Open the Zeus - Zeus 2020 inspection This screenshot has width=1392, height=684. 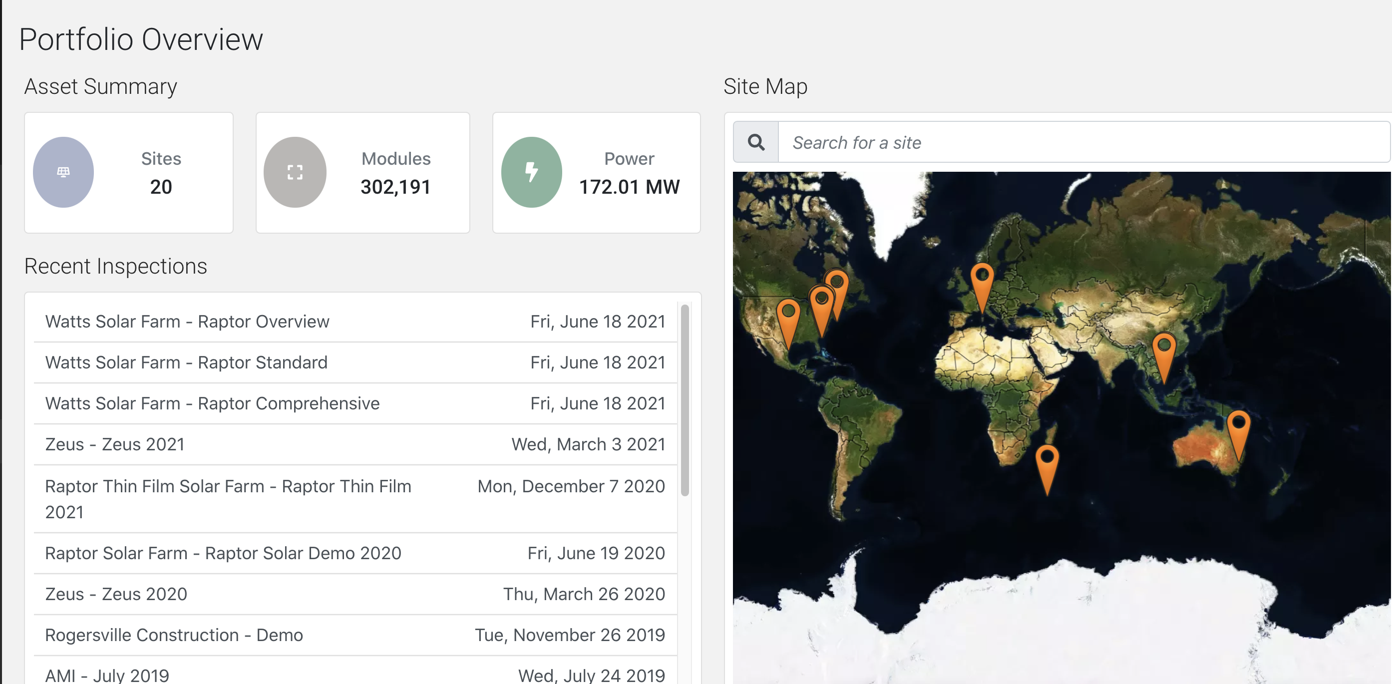(x=355, y=594)
